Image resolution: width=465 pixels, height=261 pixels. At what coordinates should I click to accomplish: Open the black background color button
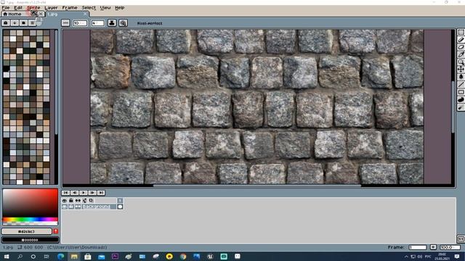[x=31, y=240]
